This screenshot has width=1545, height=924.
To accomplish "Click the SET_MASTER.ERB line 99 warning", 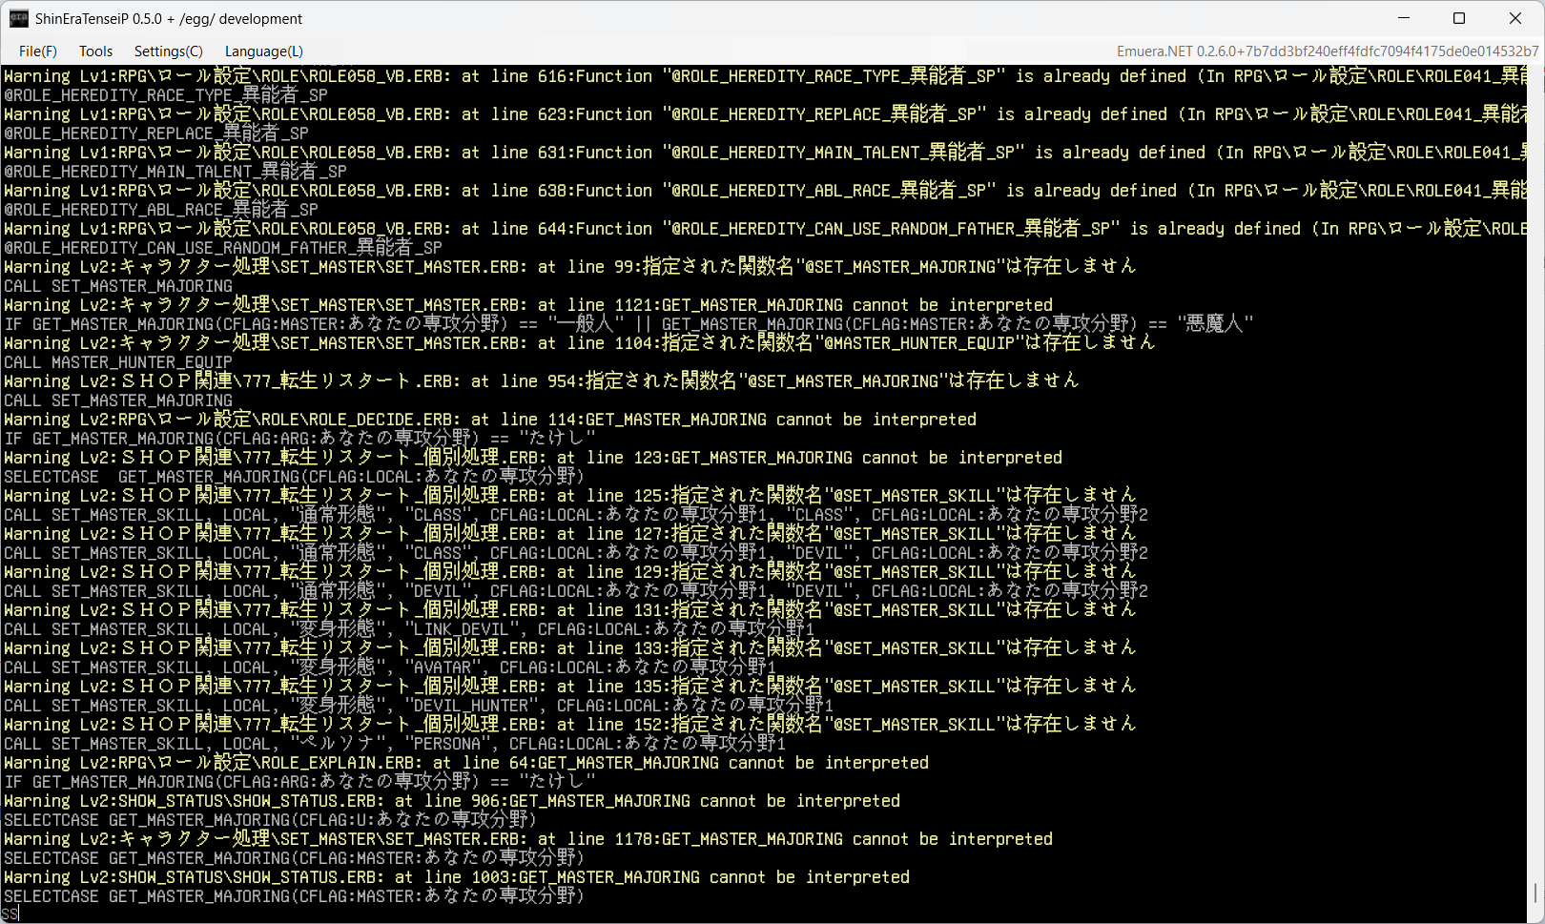I will (x=570, y=267).
